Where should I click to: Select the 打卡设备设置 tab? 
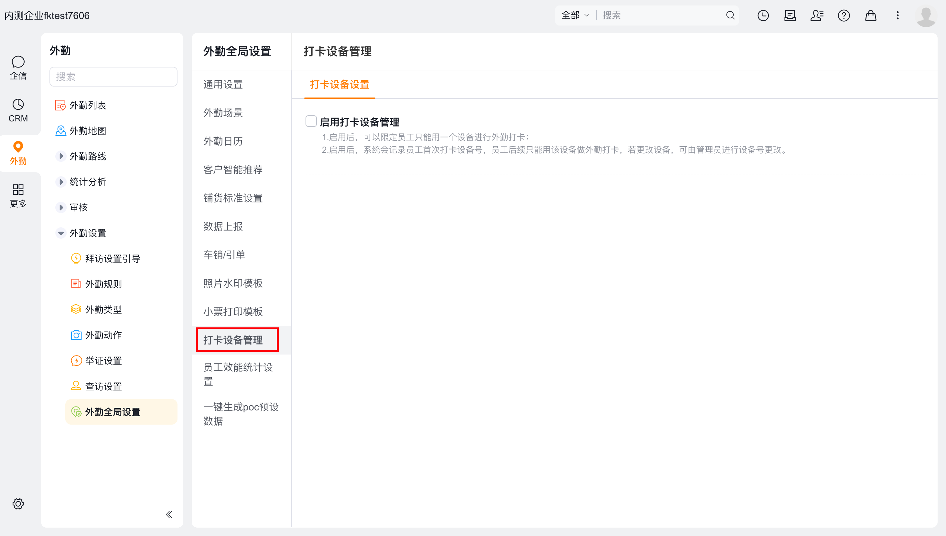tap(339, 85)
